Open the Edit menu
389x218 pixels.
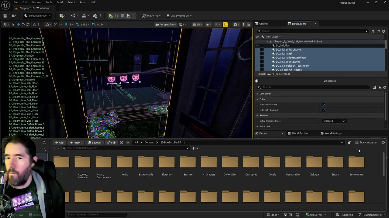coord(25,2)
